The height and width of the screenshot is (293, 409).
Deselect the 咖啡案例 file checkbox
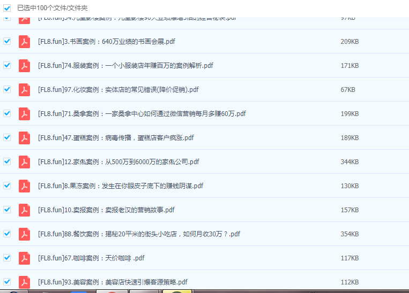coord(7,258)
